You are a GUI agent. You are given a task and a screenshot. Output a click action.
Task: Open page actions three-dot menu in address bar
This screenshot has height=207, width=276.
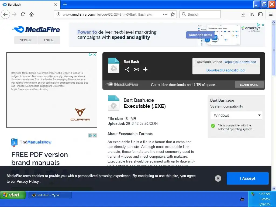(165, 14)
